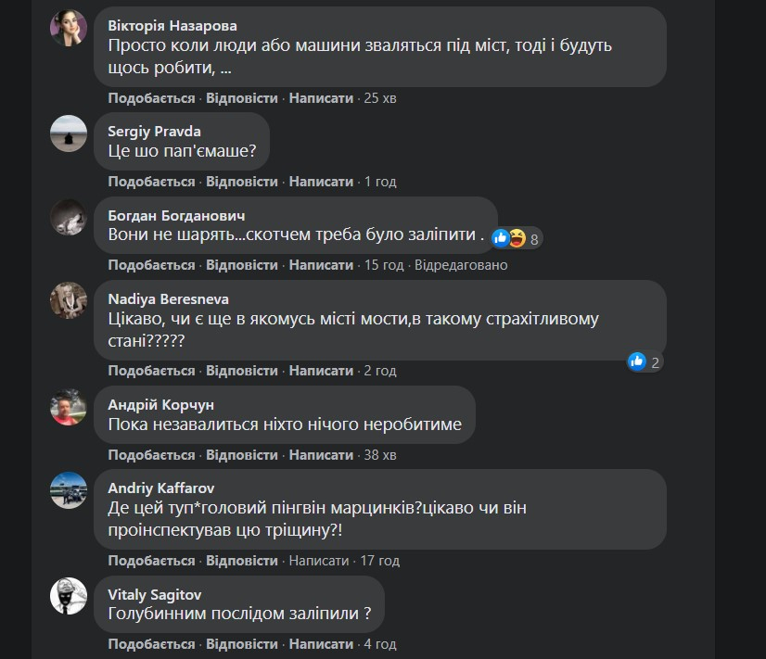Open Andriy Kaffarov's avatar
The height and width of the screenshot is (659, 766).
click(69, 490)
